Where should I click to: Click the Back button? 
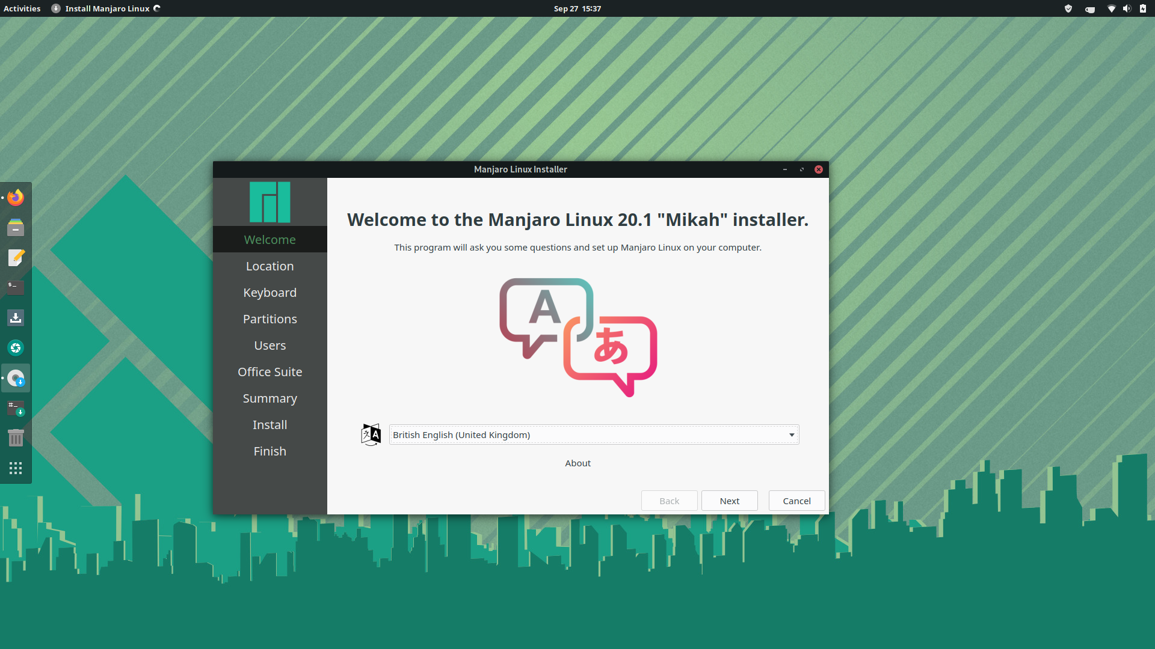[x=669, y=501]
